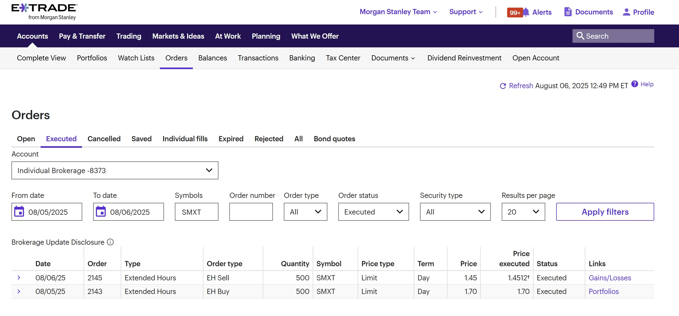This screenshot has width=679, height=316.
Task: Open the Trading menu
Action: tap(129, 36)
